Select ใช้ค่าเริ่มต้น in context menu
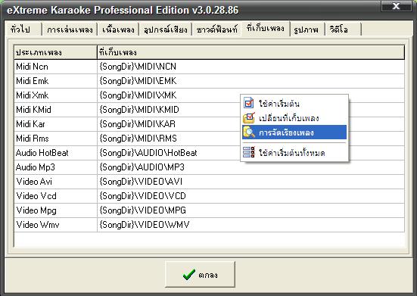 click(x=294, y=103)
